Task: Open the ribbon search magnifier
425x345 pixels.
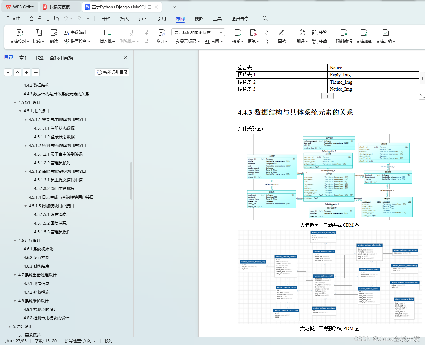Action: [x=265, y=19]
